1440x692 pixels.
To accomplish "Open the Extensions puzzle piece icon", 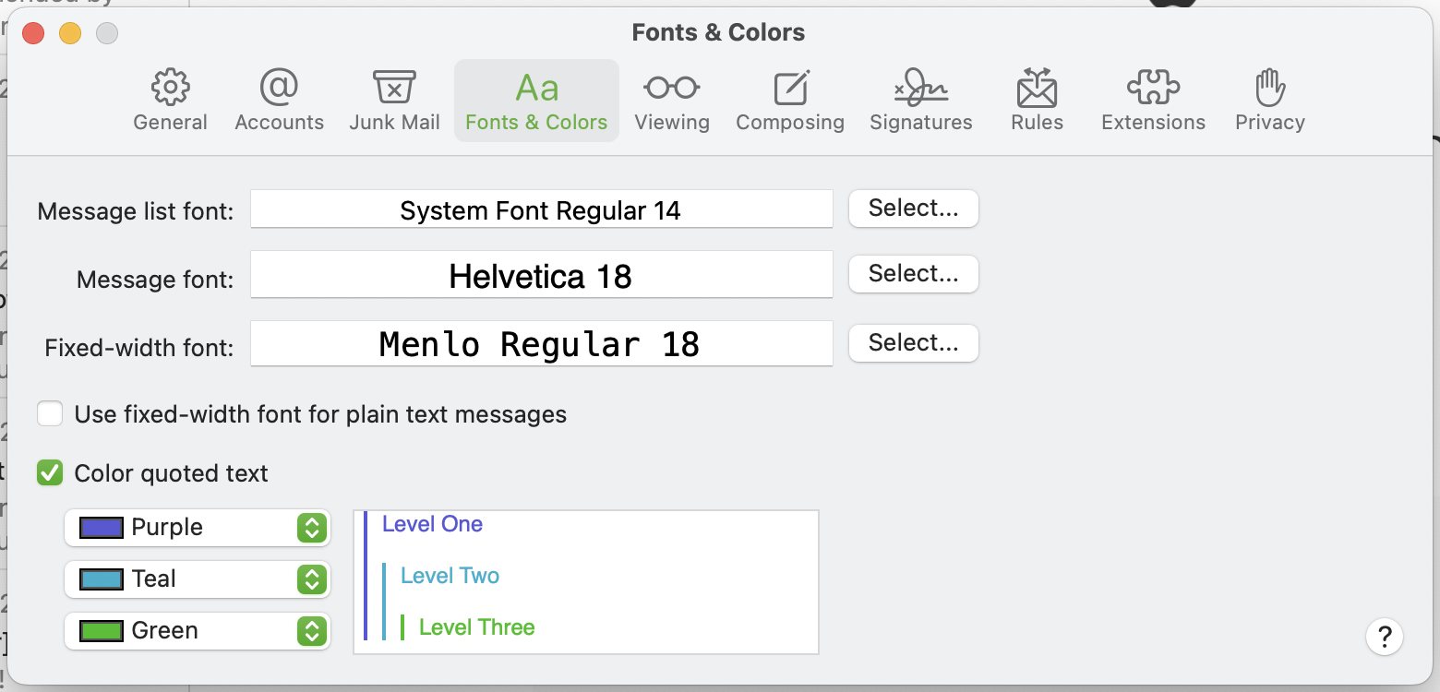I will 1153,89.
